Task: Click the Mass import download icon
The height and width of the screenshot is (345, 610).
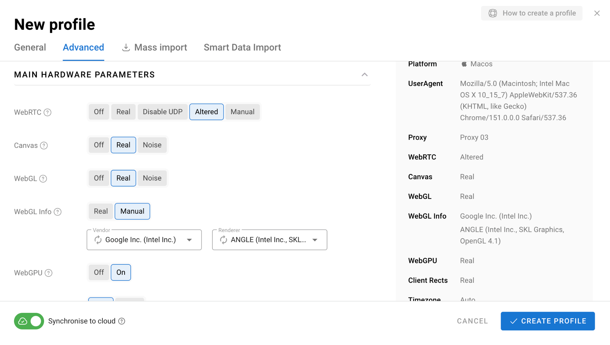Action: [126, 48]
